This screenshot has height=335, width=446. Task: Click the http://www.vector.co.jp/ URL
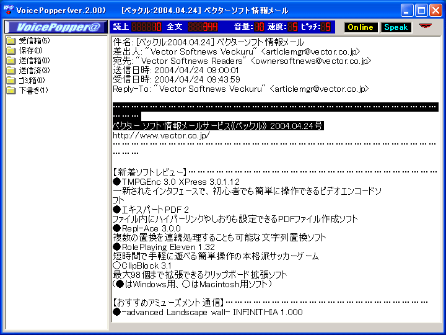(x=161, y=135)
